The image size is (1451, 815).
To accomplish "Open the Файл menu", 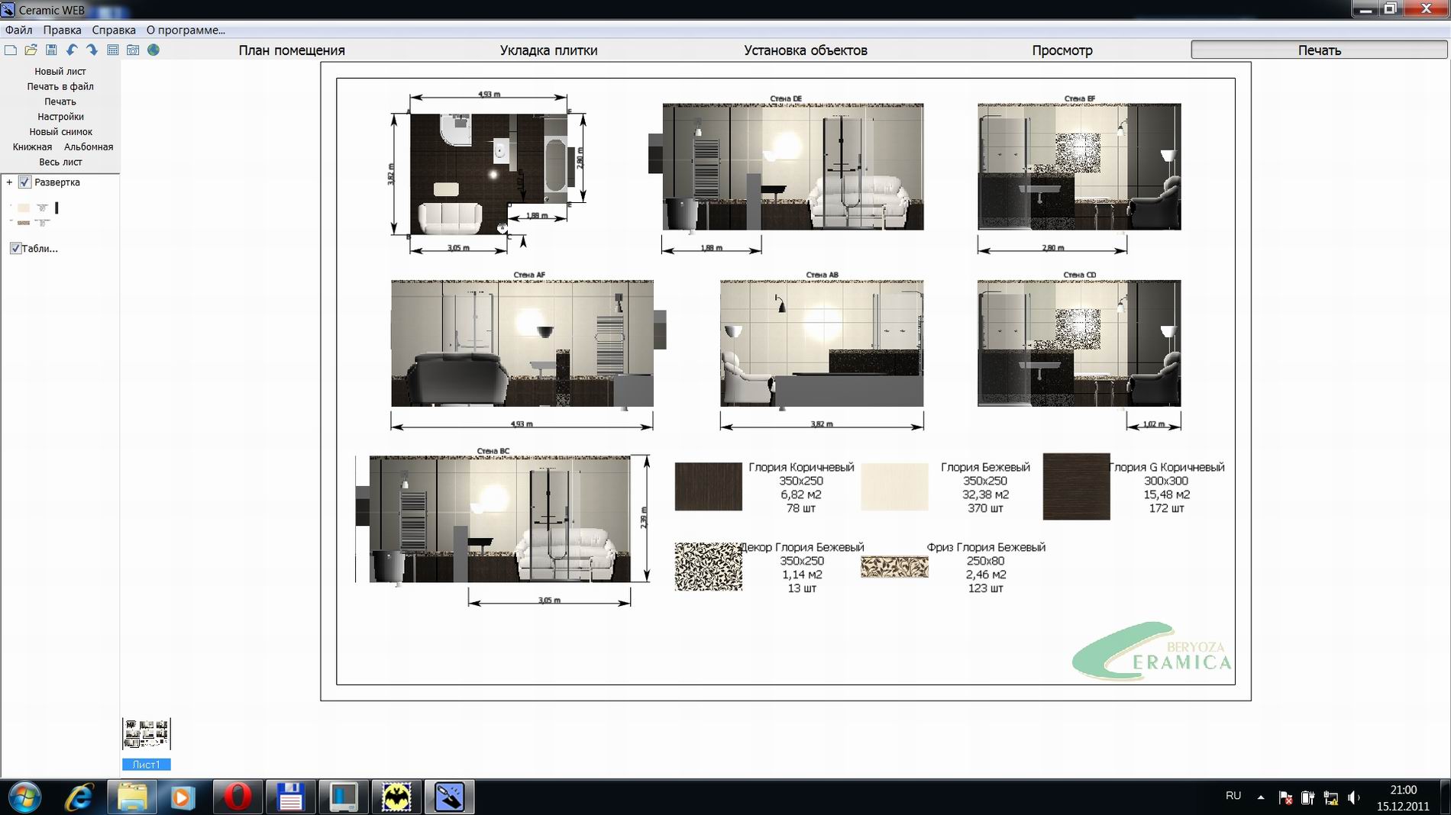I will pos(18,31).
